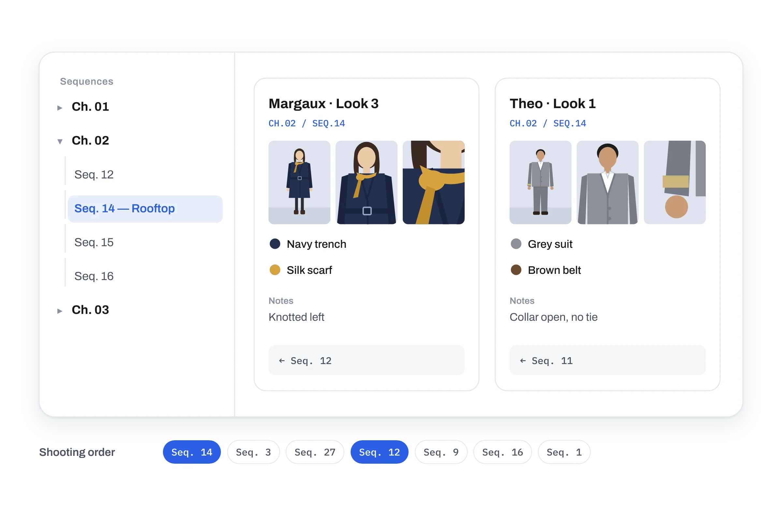This screenshot has height=521, width=782.
Task: Toggle Seq. 16 shooting order chip
Action: point(503,452)
